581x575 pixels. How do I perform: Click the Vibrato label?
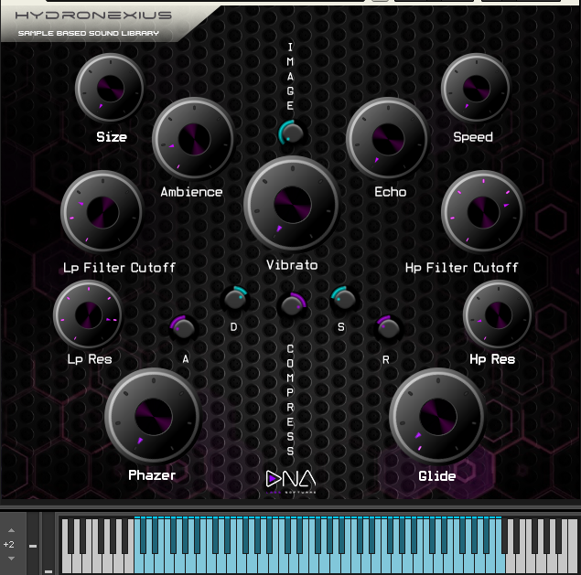click(292, 265)
